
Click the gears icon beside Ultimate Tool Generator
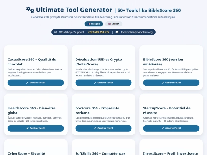pos(30,10)
